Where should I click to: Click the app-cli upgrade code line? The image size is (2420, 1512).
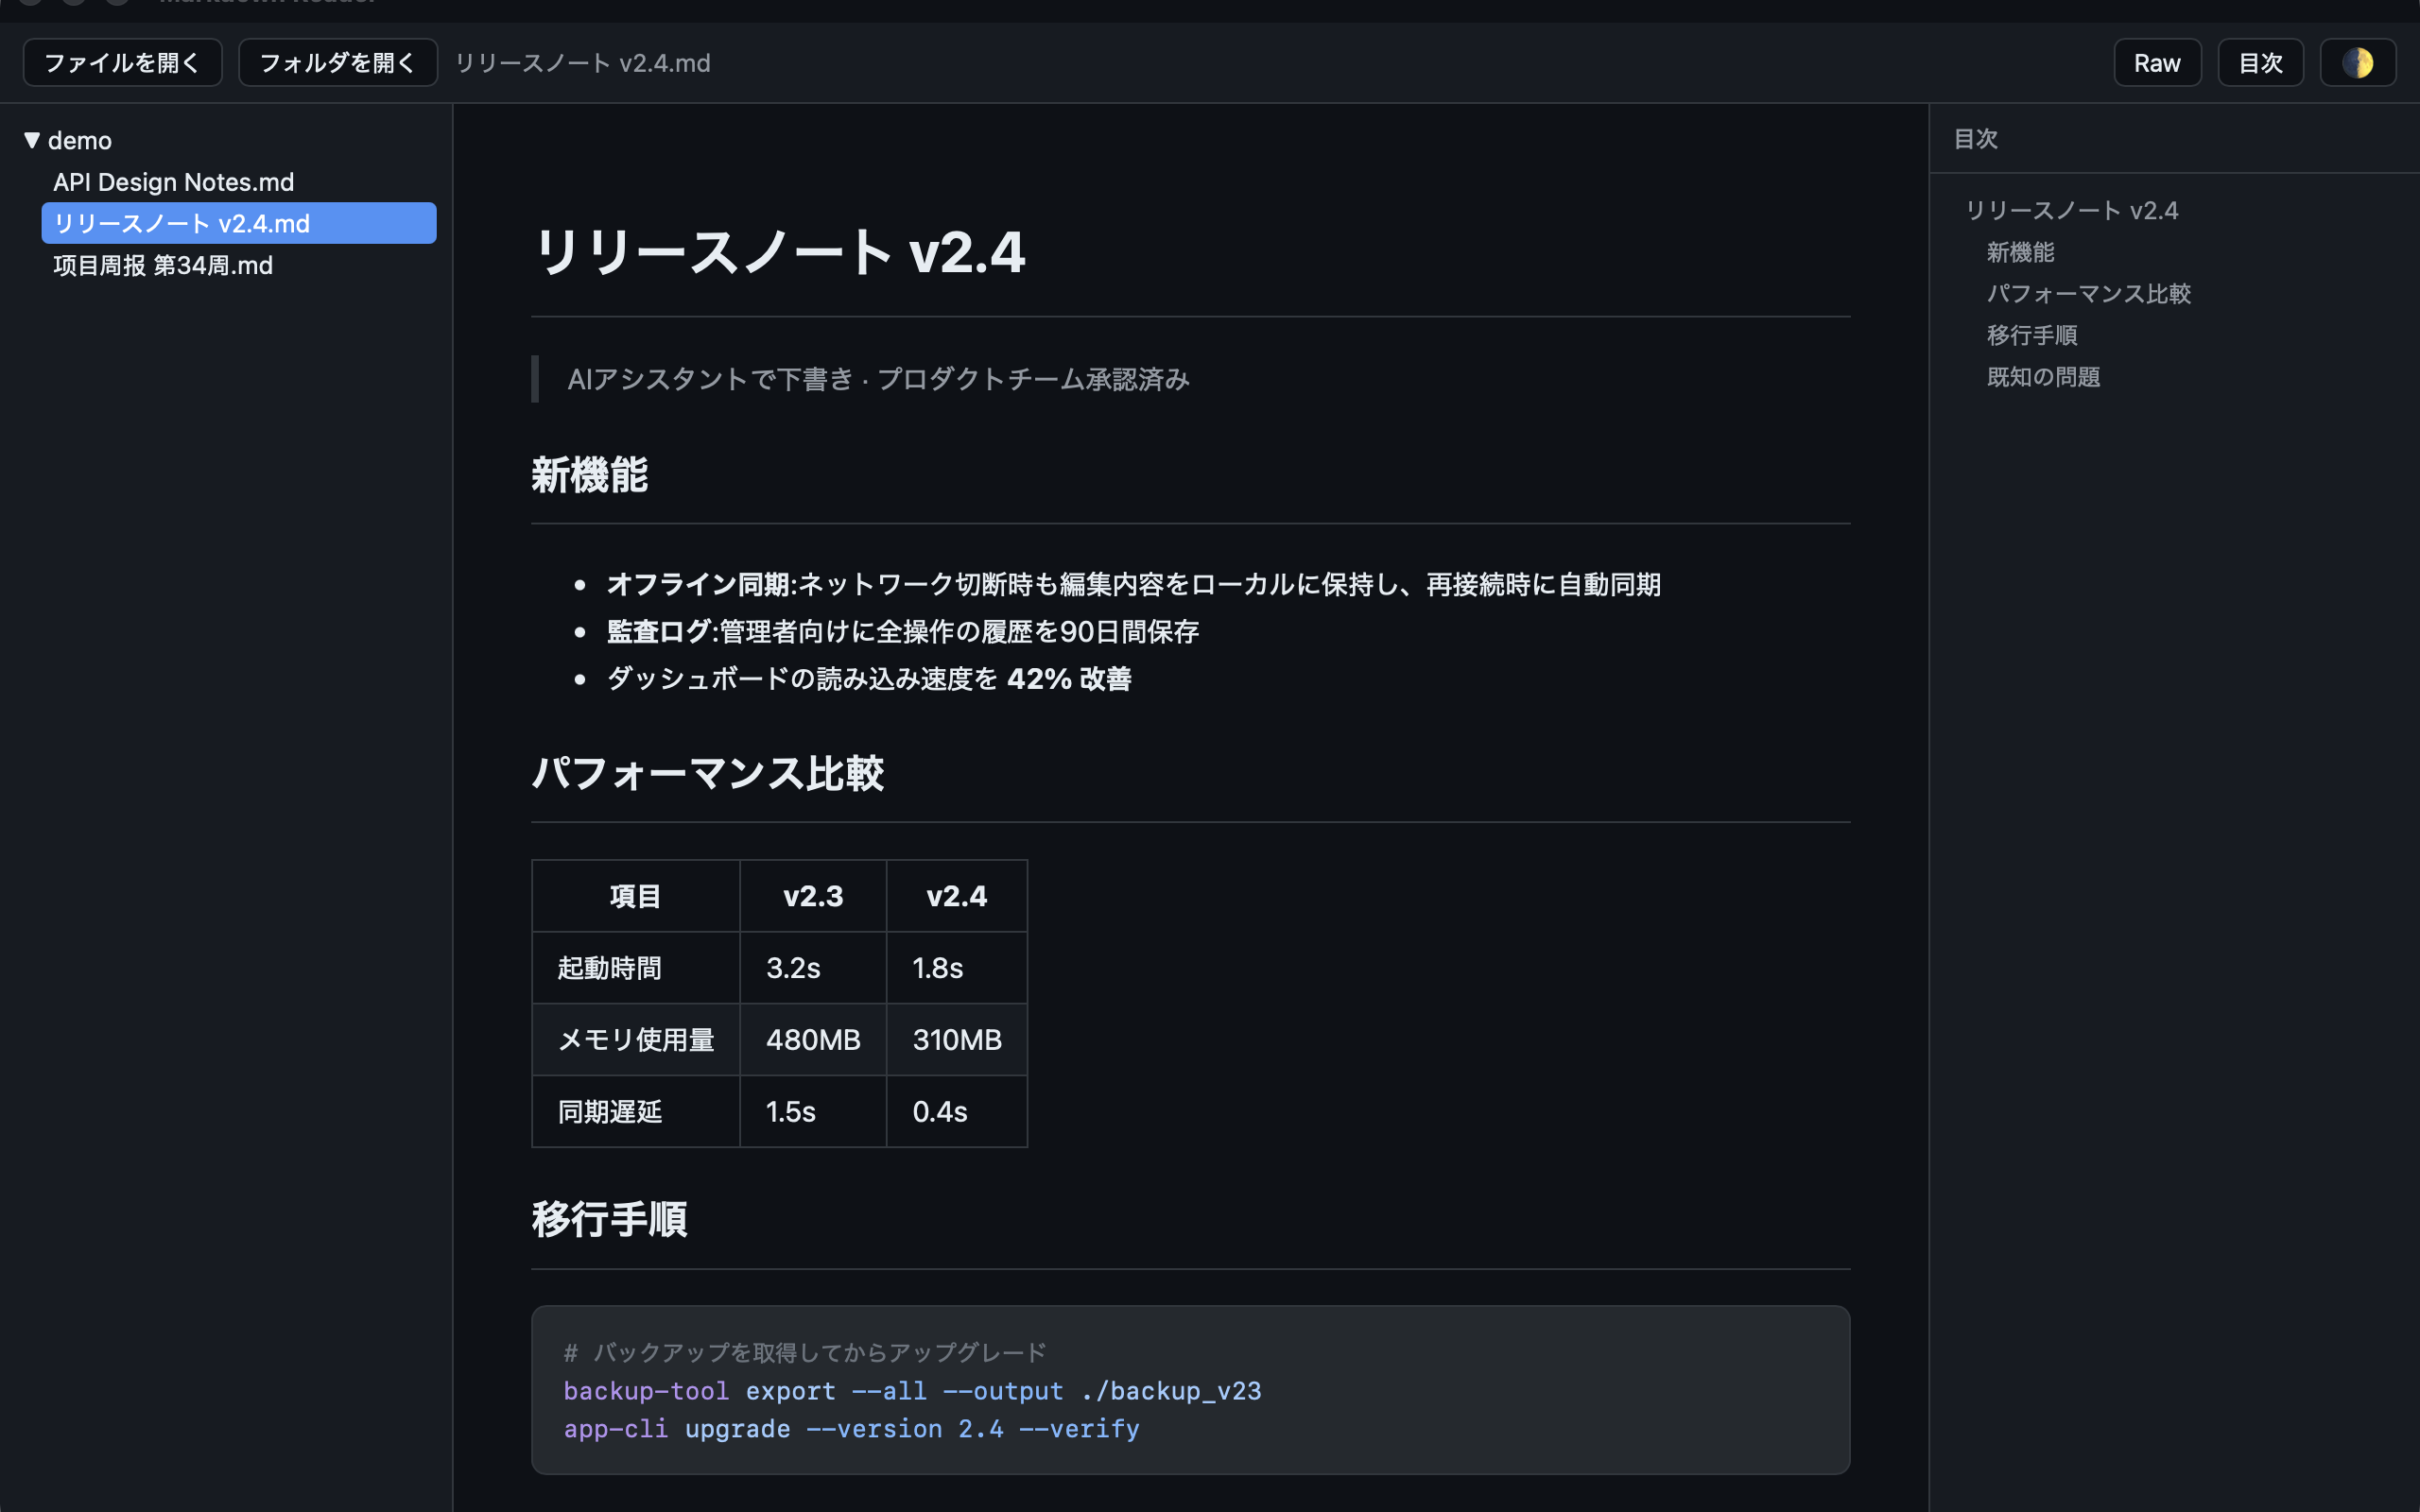click(851, 1429)
